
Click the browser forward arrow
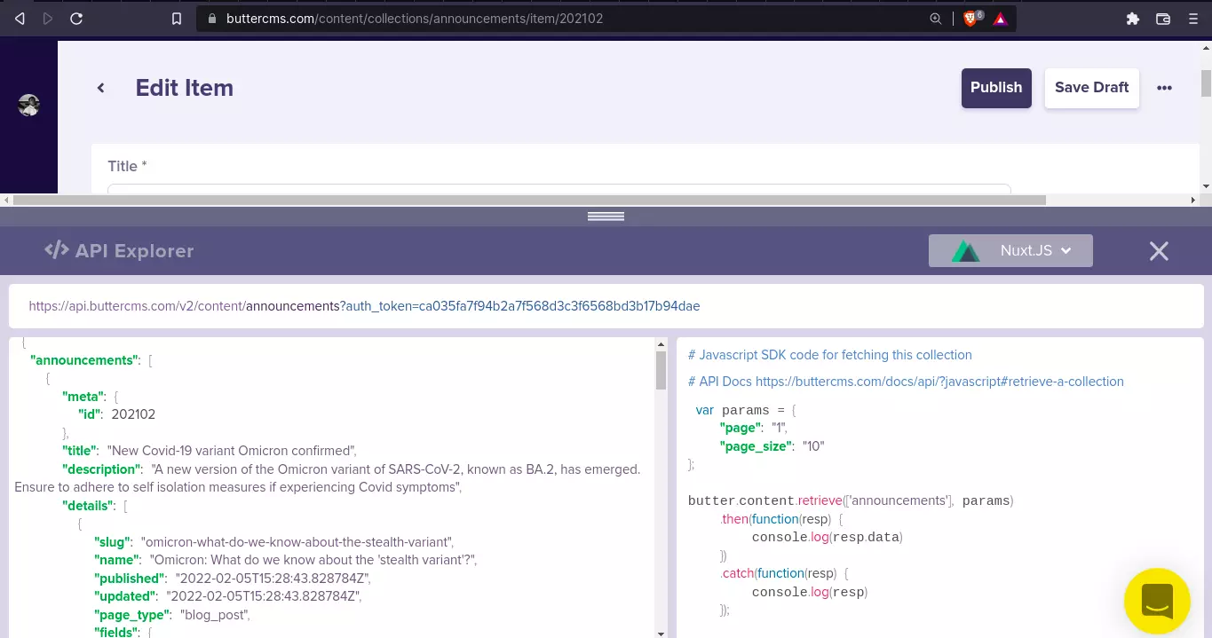click(x=48, y=18)
